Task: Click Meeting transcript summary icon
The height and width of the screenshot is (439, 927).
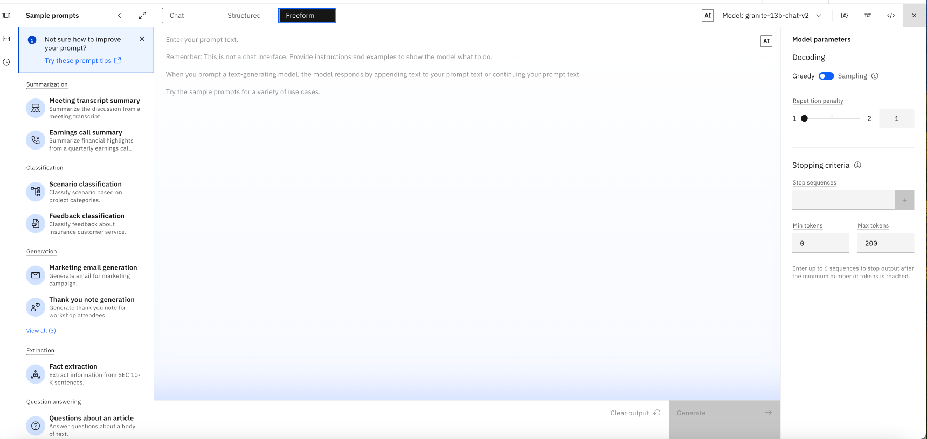Action: (x=36, y=108)
